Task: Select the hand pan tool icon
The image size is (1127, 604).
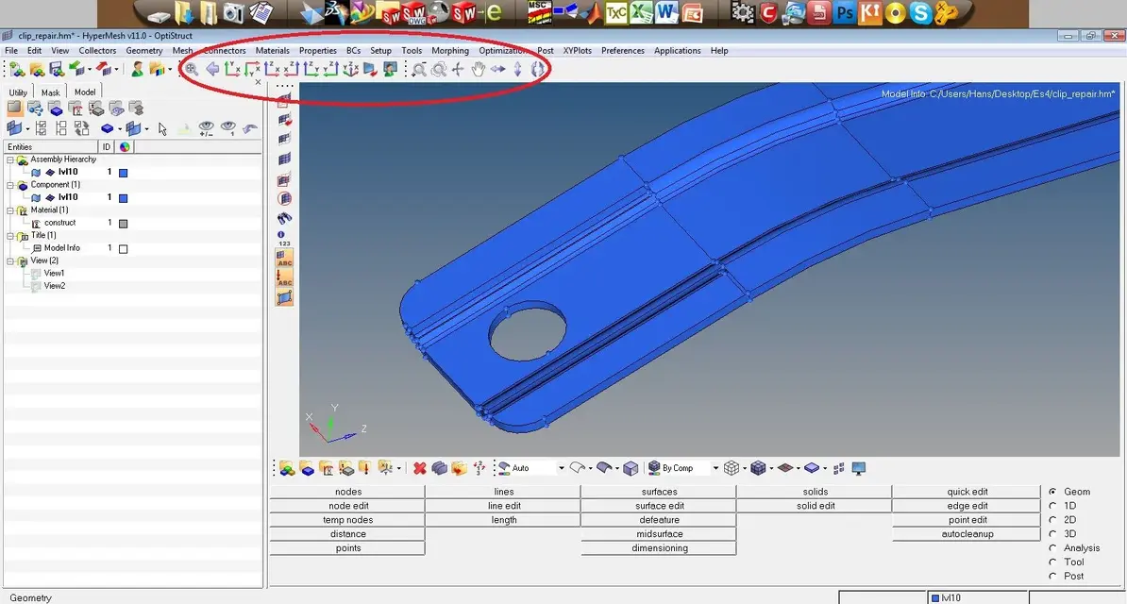Action: (478, 69)
